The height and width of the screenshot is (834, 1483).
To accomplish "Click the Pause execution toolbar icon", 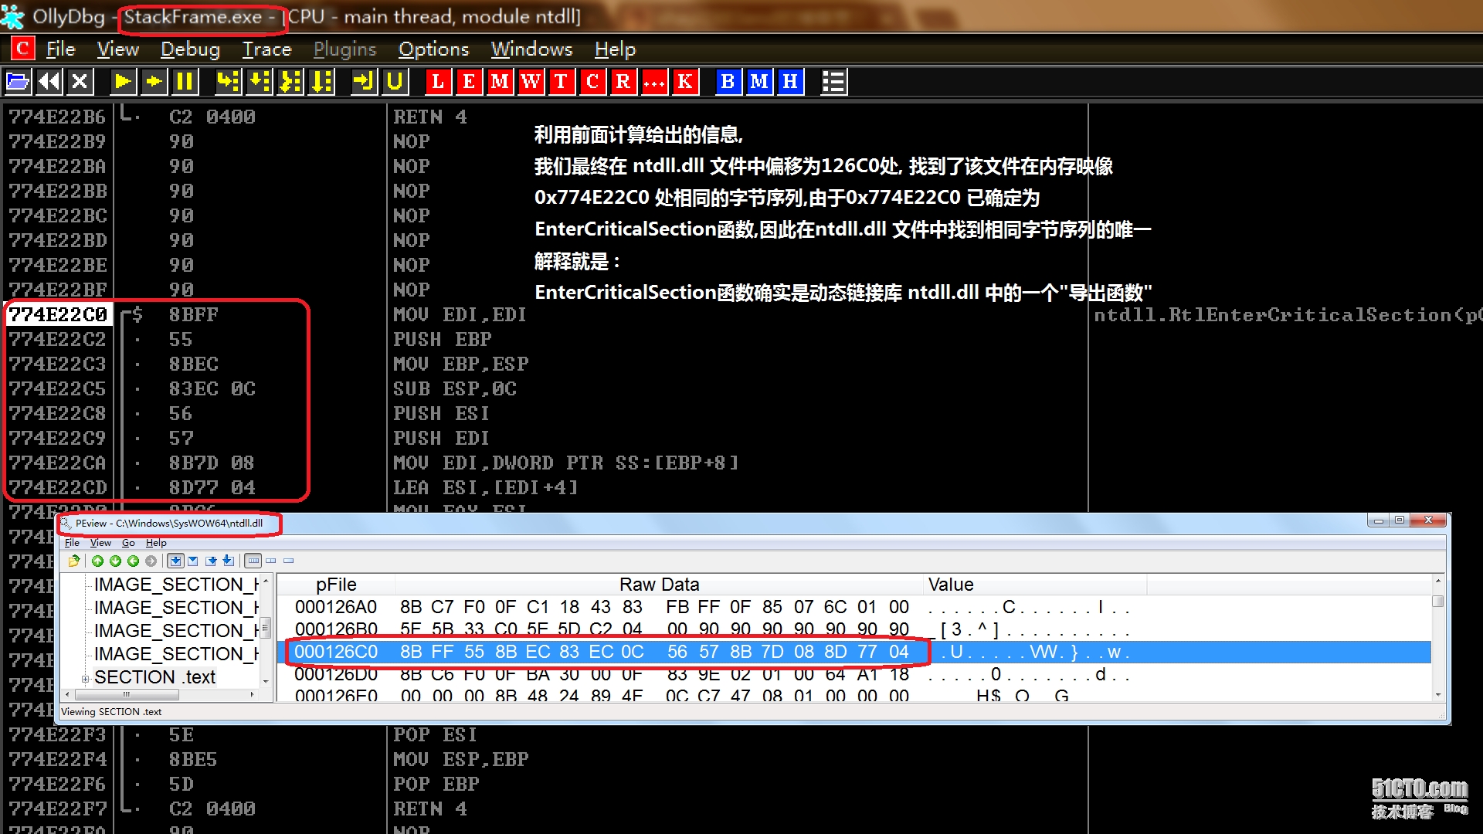I will [185, 81].
